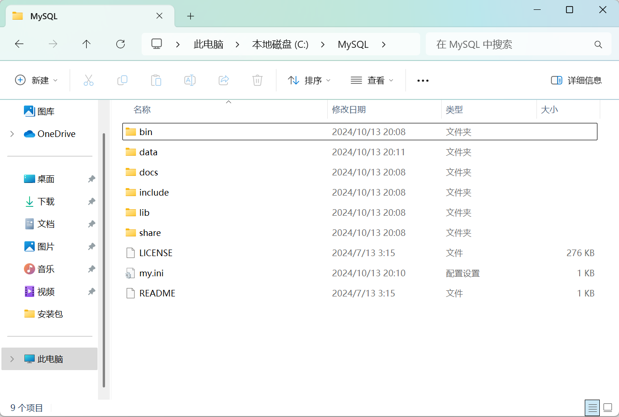Image resolution: width=619 pixels, height=417 pixels.
Task: Open 安装包 folder in sidebar
Action: (x=43, y=314)
